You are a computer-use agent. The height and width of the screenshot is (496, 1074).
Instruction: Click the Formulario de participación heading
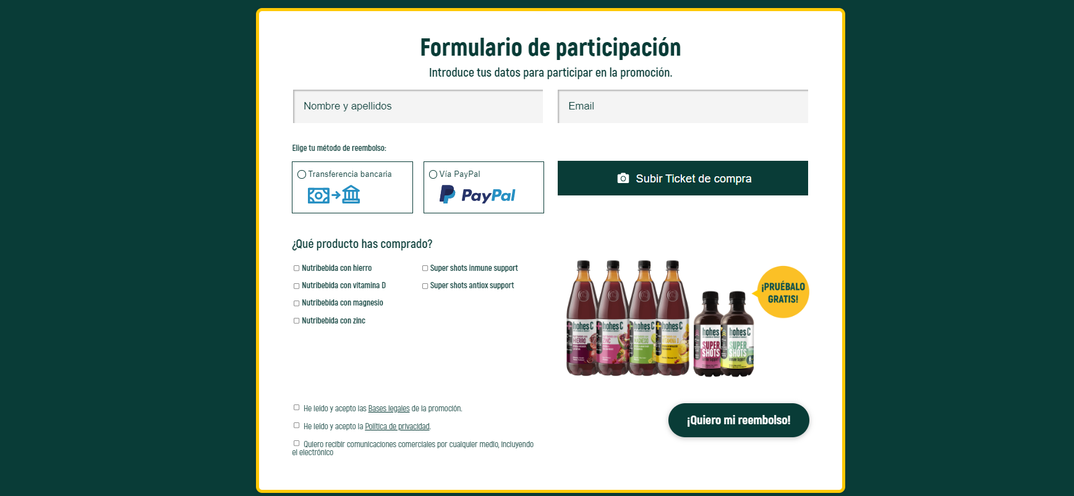550,48
